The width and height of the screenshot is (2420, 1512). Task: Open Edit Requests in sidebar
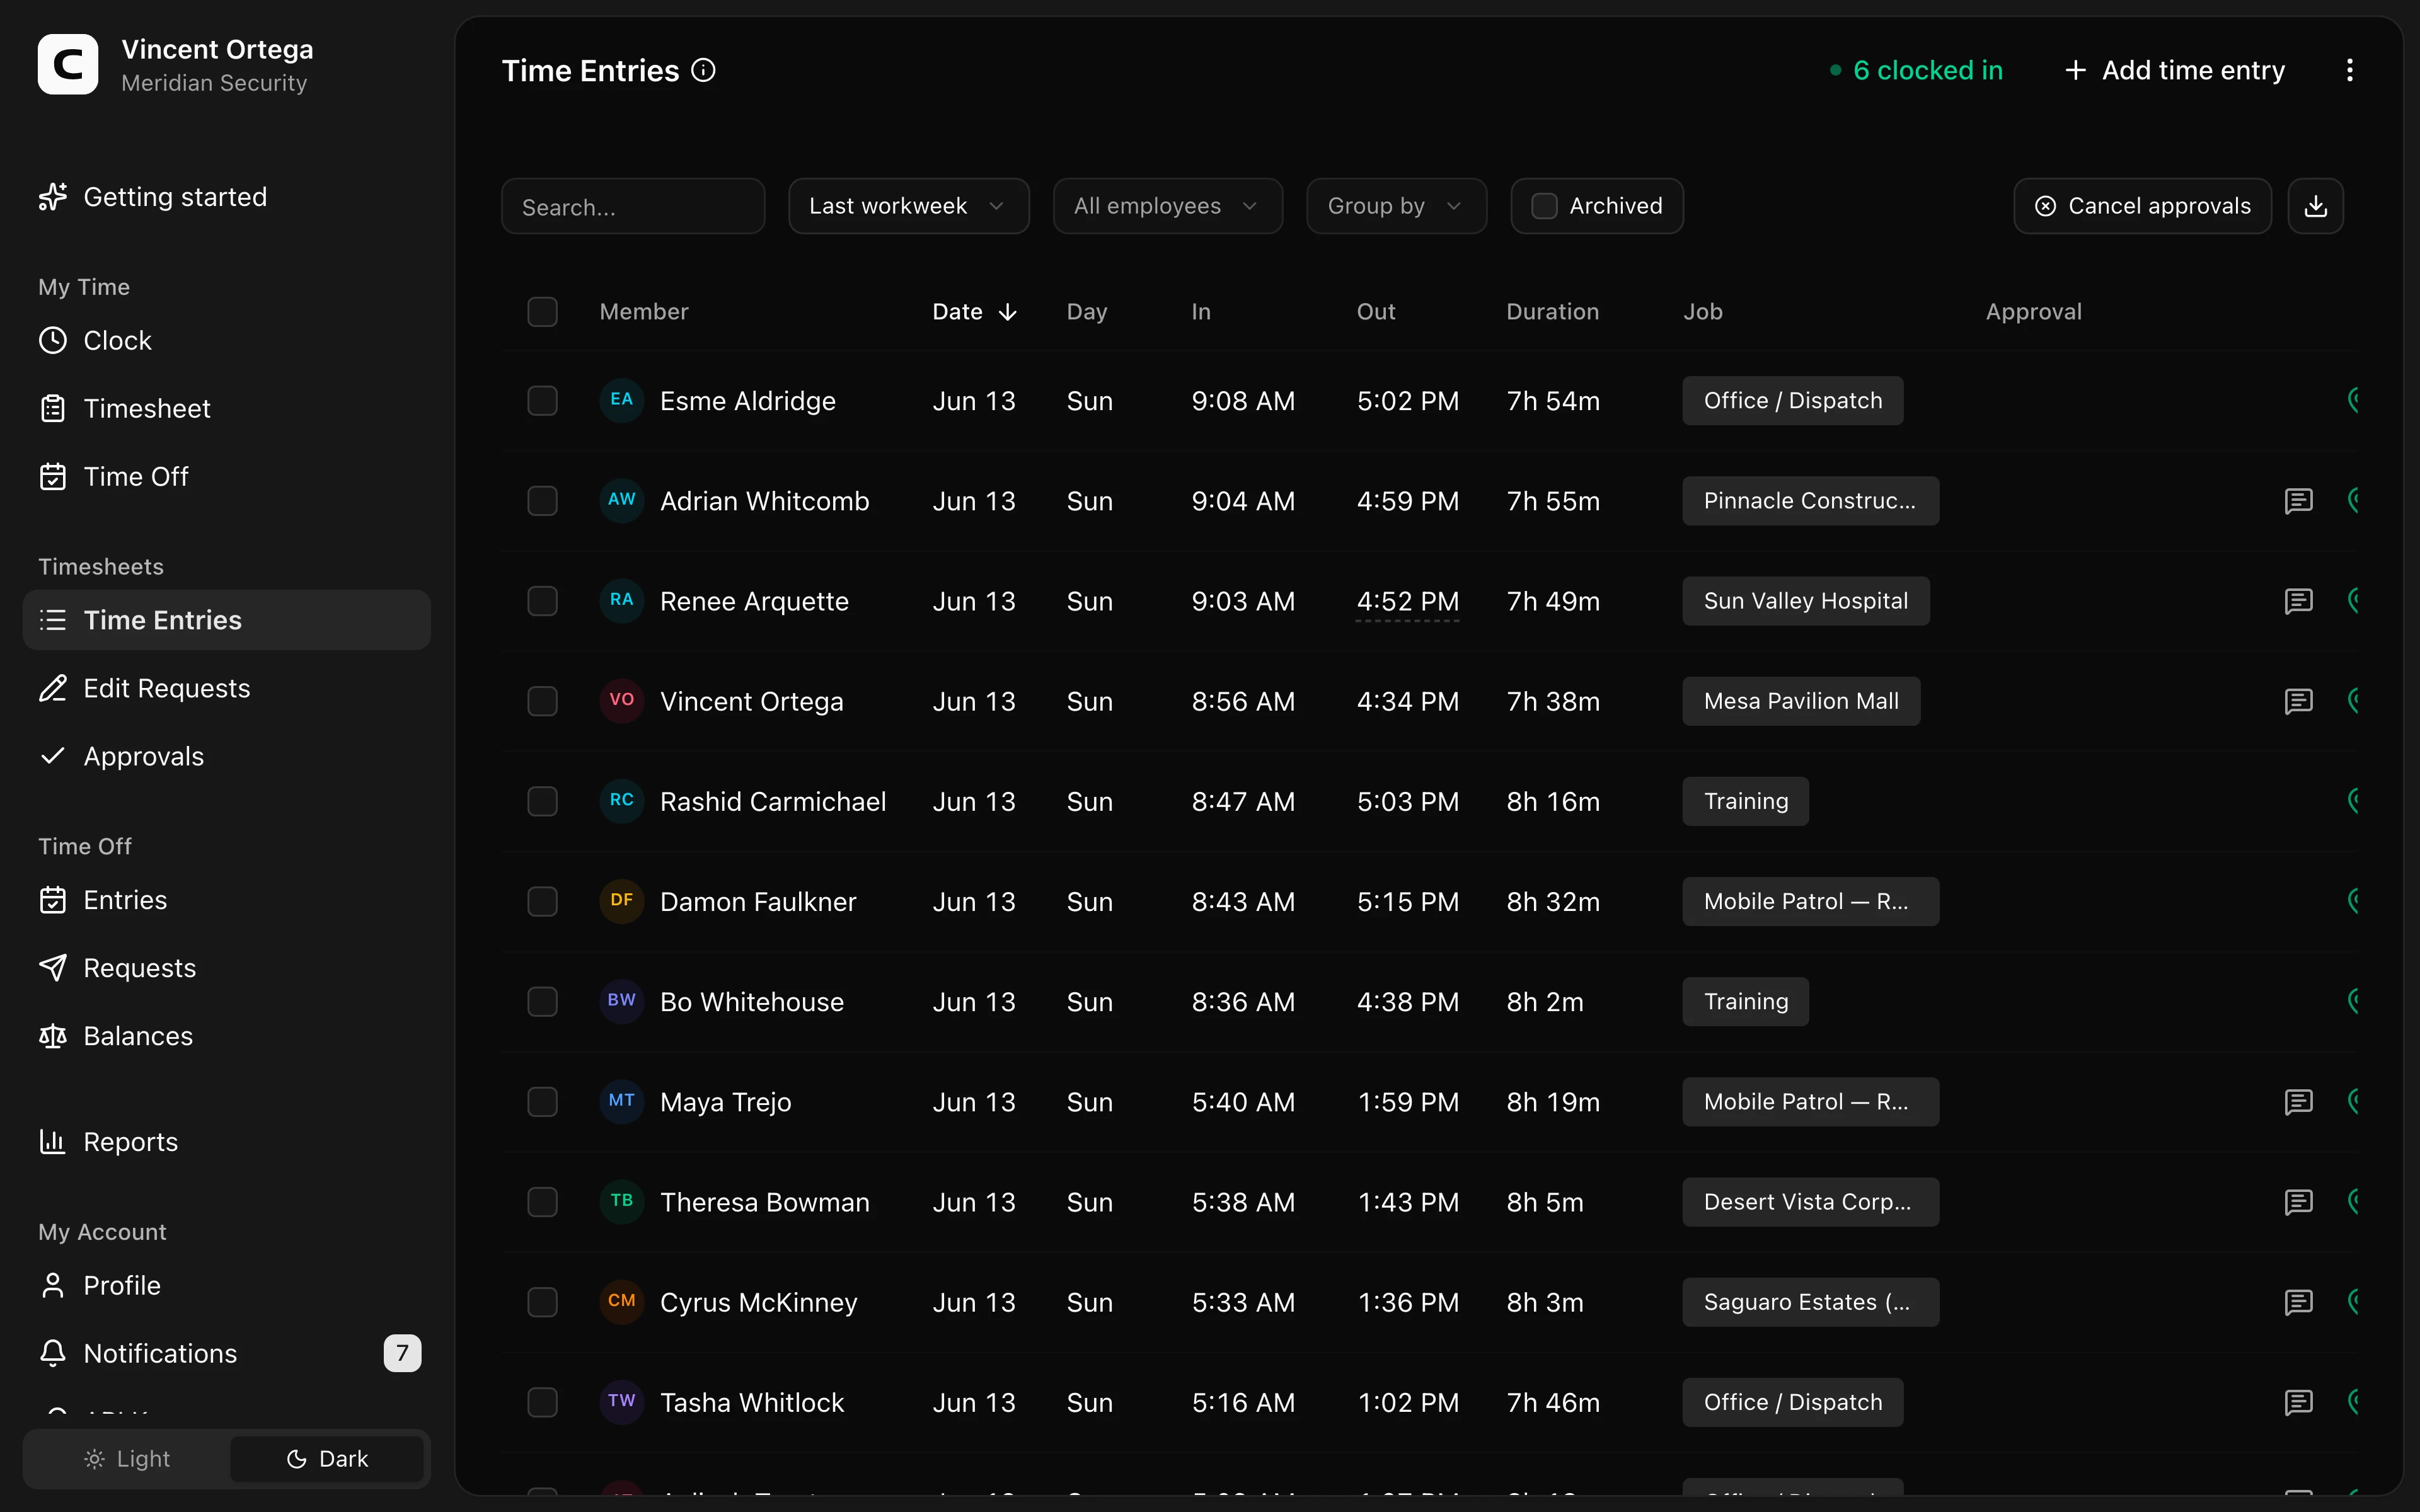(227, 688)
